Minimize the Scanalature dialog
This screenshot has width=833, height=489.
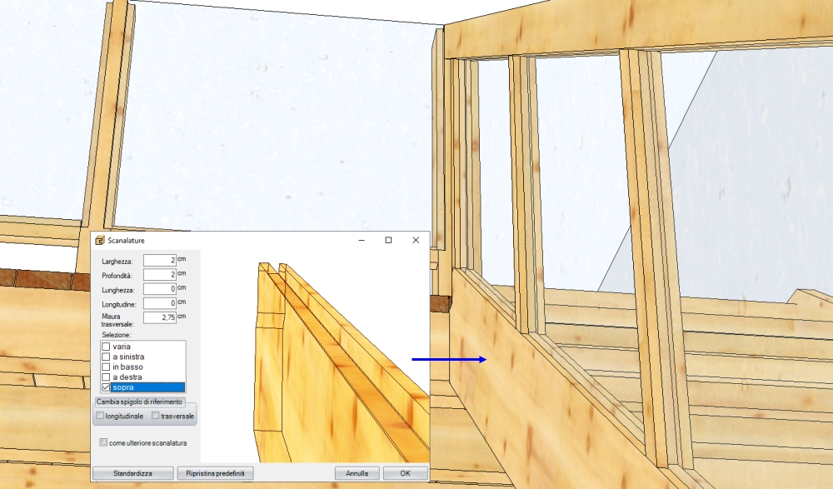[x=362, y=240]
